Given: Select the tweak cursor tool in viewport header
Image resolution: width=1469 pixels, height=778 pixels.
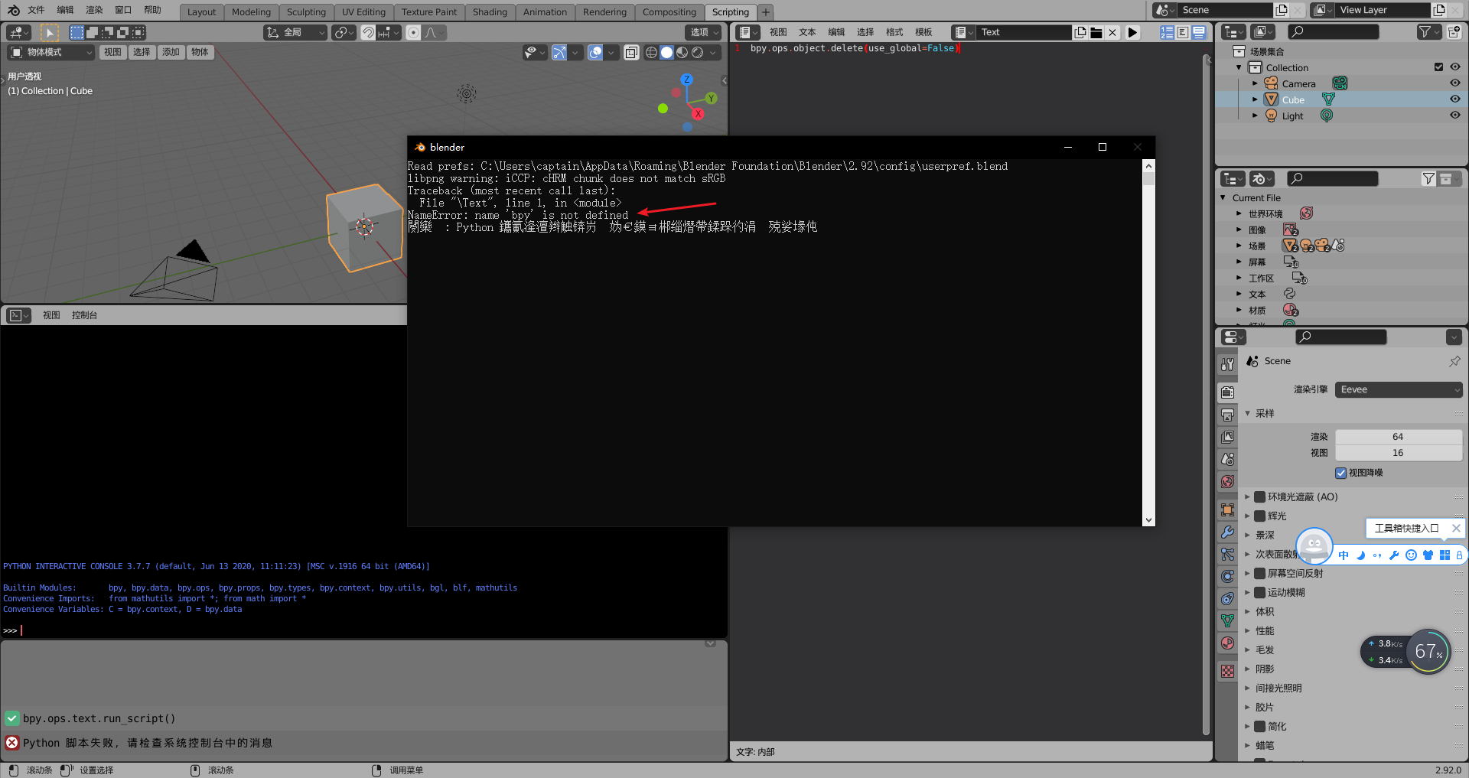Looking at the screenshot, I should pyautogui.click(x=50, y=32).
